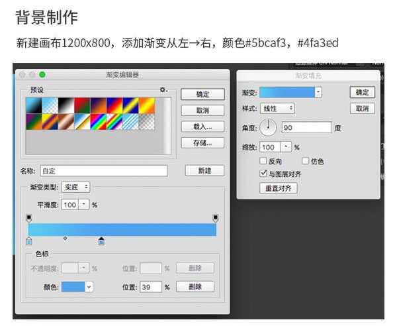
Task: Open the 平滑度 smoothness slider arrow
Action: click(x=84, y=205)
